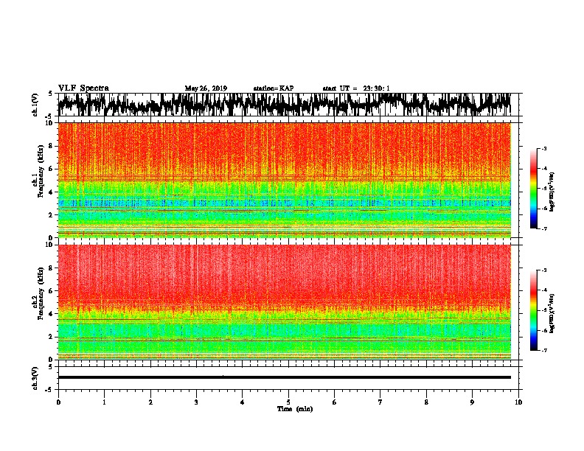Click the "-3" tick on the ch.1 colorbar
This screenshot has height=451, width=584.
point(544,149)
